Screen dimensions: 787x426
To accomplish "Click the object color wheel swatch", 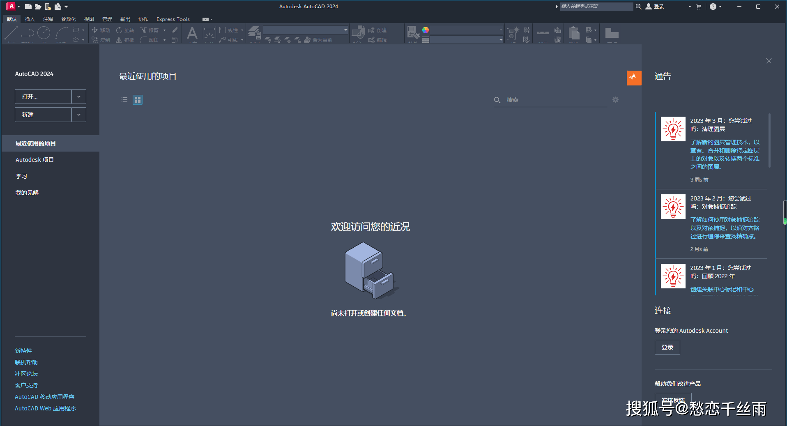I will tap(426, 30).
